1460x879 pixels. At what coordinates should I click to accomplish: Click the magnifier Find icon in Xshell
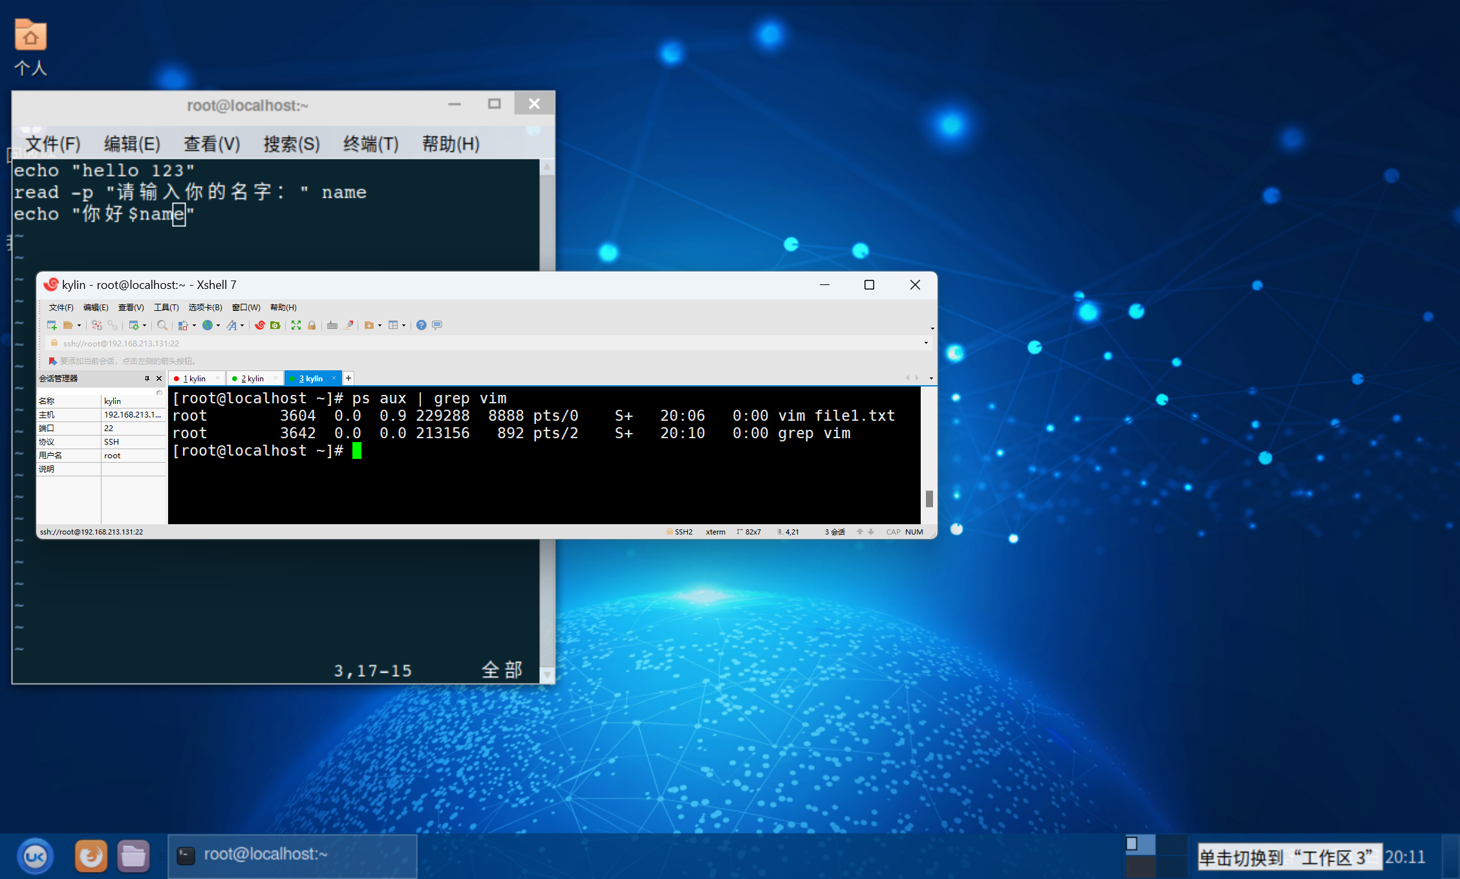click(x=162, y=325)
